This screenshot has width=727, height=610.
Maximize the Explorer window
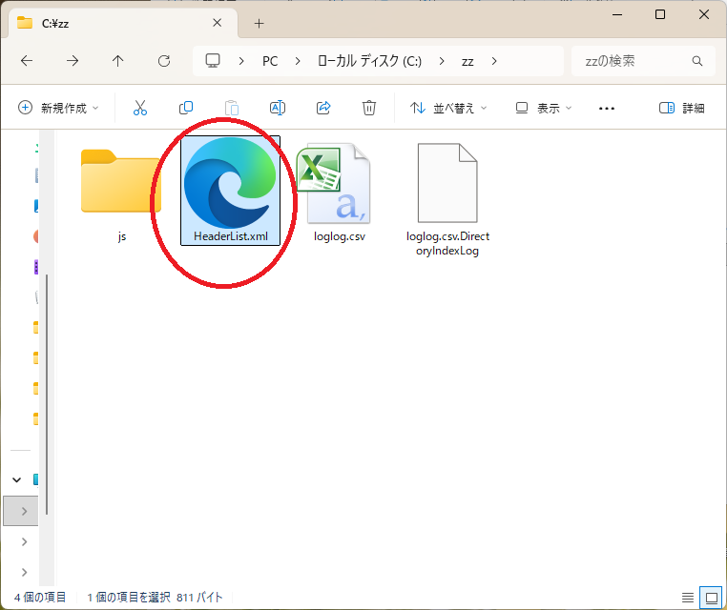[x=660, y=15]
